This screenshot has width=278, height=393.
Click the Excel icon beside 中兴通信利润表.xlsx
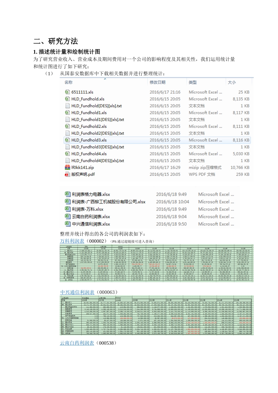coord(68,224)
